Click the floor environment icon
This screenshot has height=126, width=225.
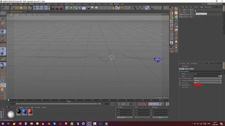84,8
